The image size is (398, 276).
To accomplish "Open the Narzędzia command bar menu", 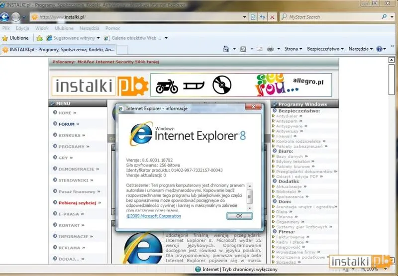I will [x=360, y=49].
